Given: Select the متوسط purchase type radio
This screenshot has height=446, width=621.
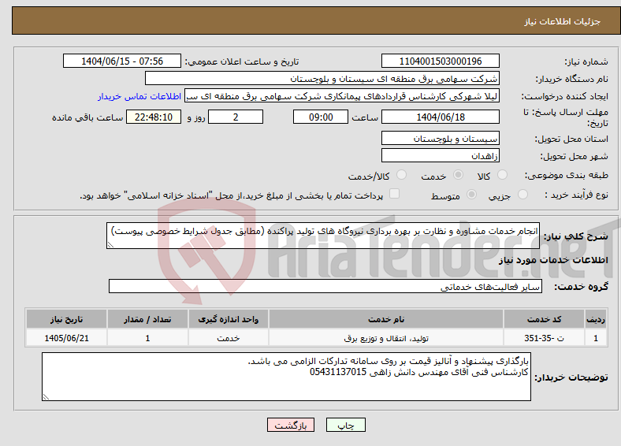Looking at the screenshot, I should click(471, 194).
